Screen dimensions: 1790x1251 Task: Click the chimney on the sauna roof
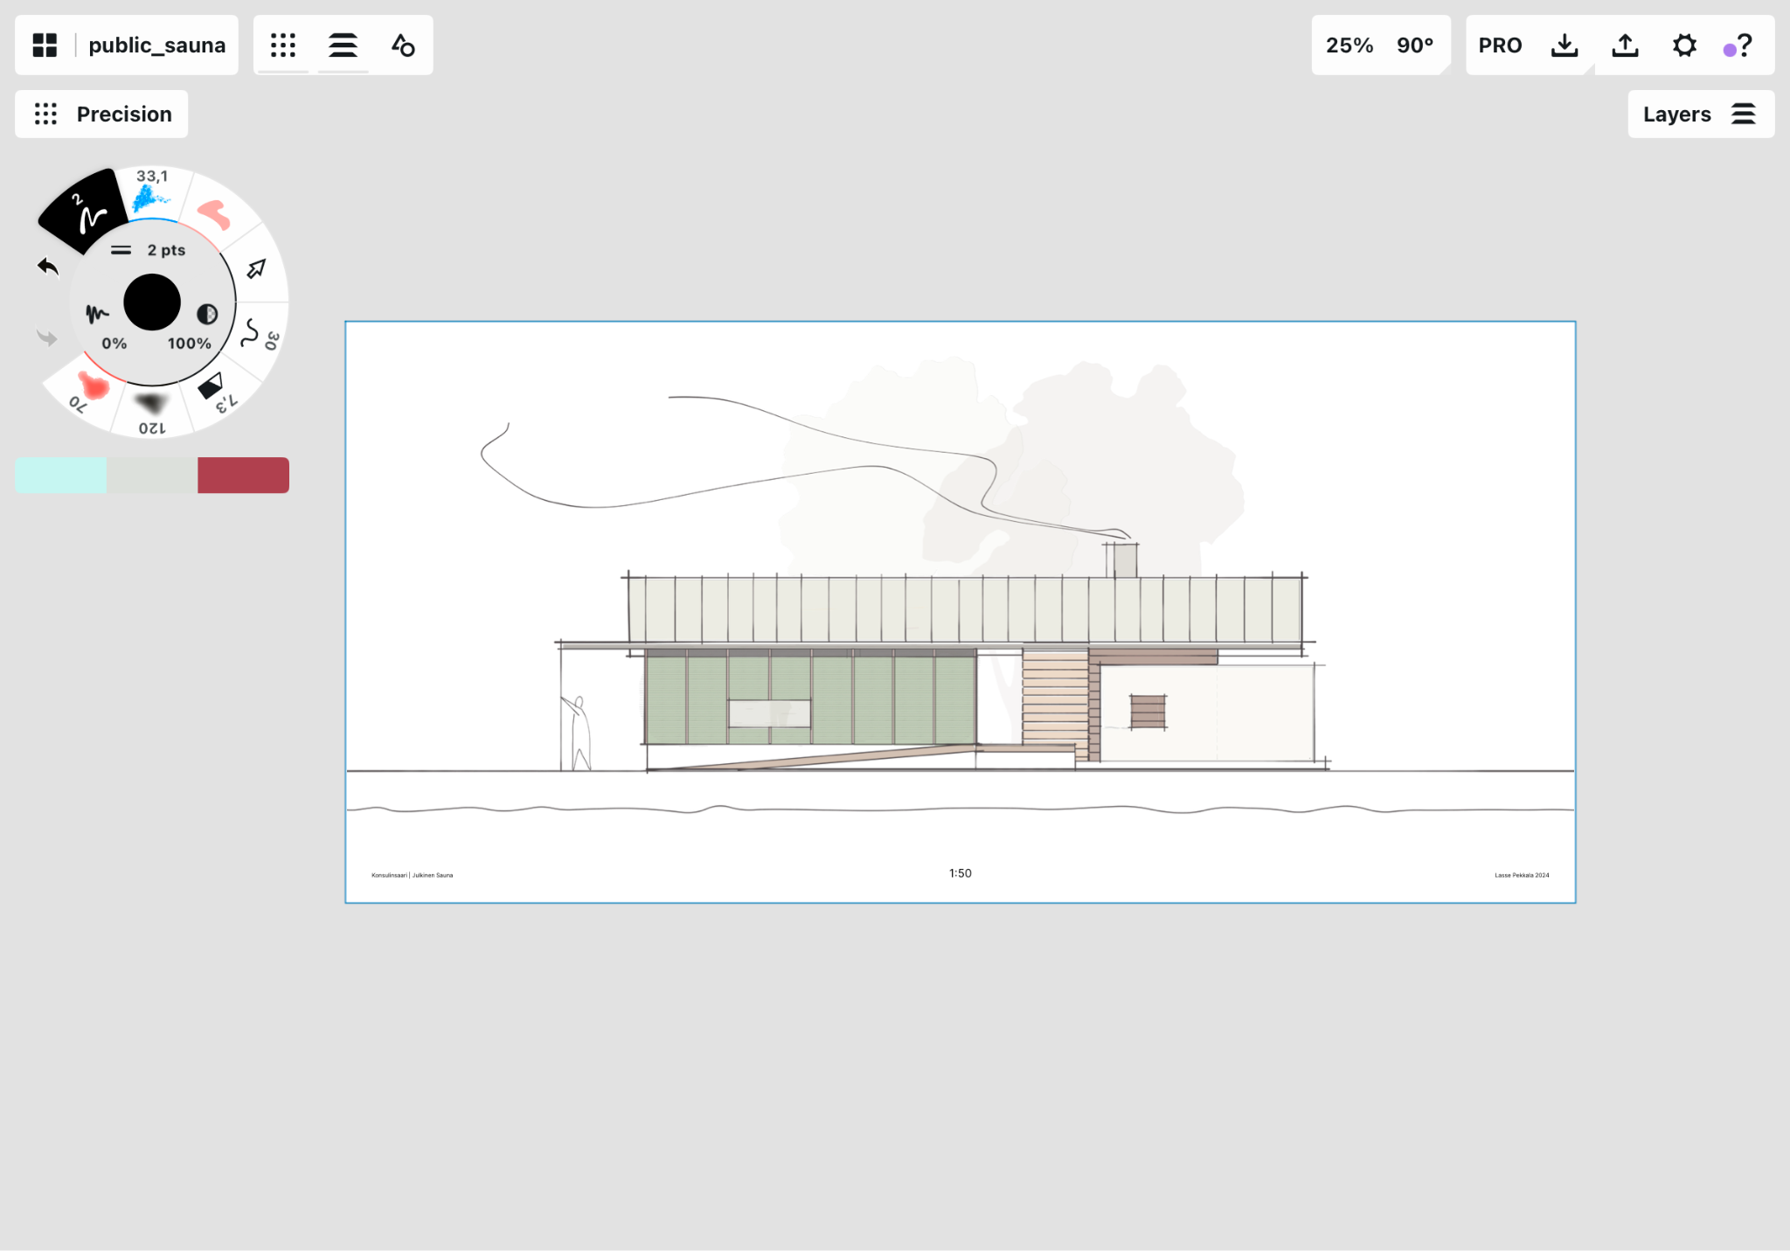(1123, 559)
